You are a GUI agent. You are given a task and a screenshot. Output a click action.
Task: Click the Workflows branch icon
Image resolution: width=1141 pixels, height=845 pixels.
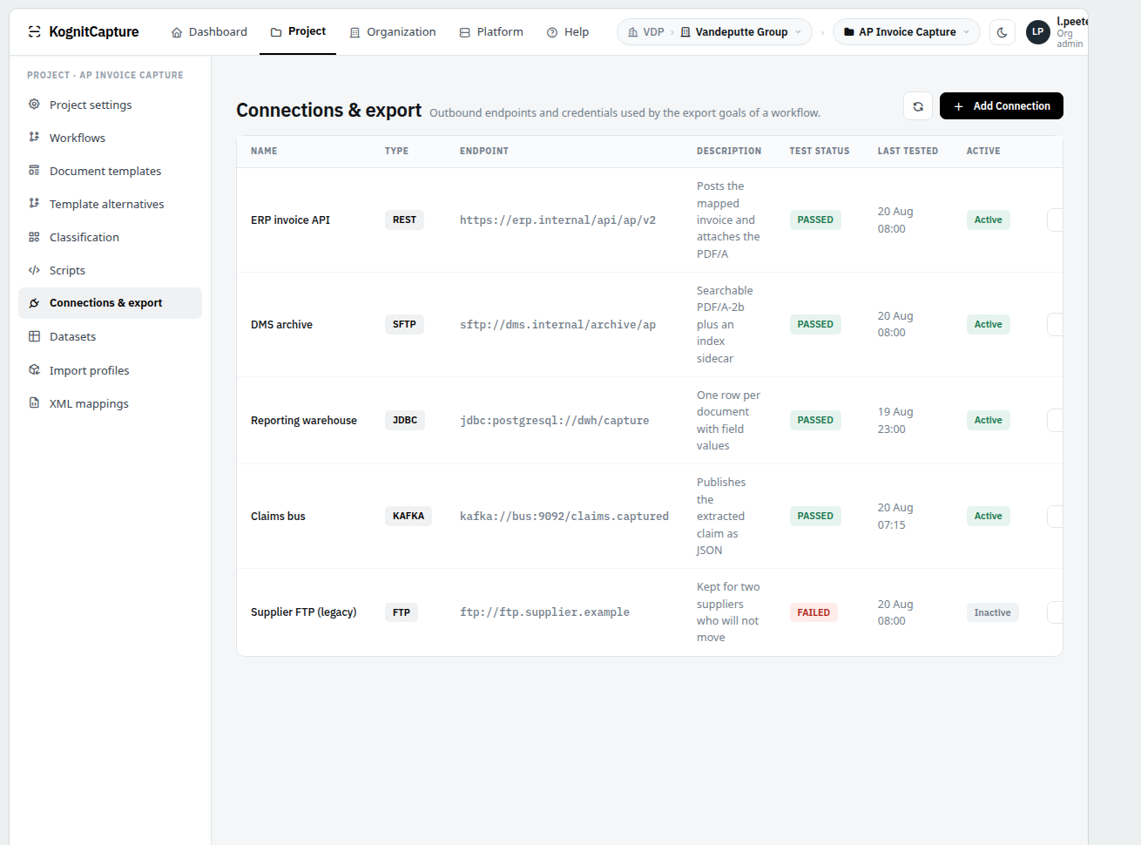click(x=34, y=138)
